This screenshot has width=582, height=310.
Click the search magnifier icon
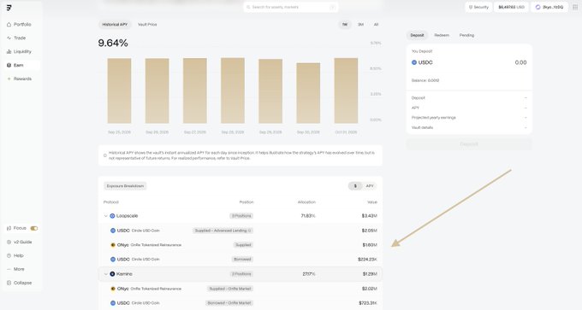click(x=248, y=7)
